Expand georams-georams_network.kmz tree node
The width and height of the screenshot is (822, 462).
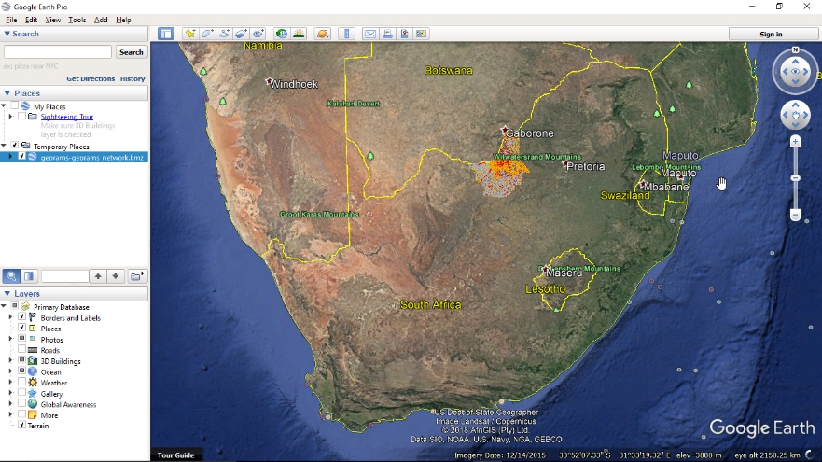click(10, 157)
